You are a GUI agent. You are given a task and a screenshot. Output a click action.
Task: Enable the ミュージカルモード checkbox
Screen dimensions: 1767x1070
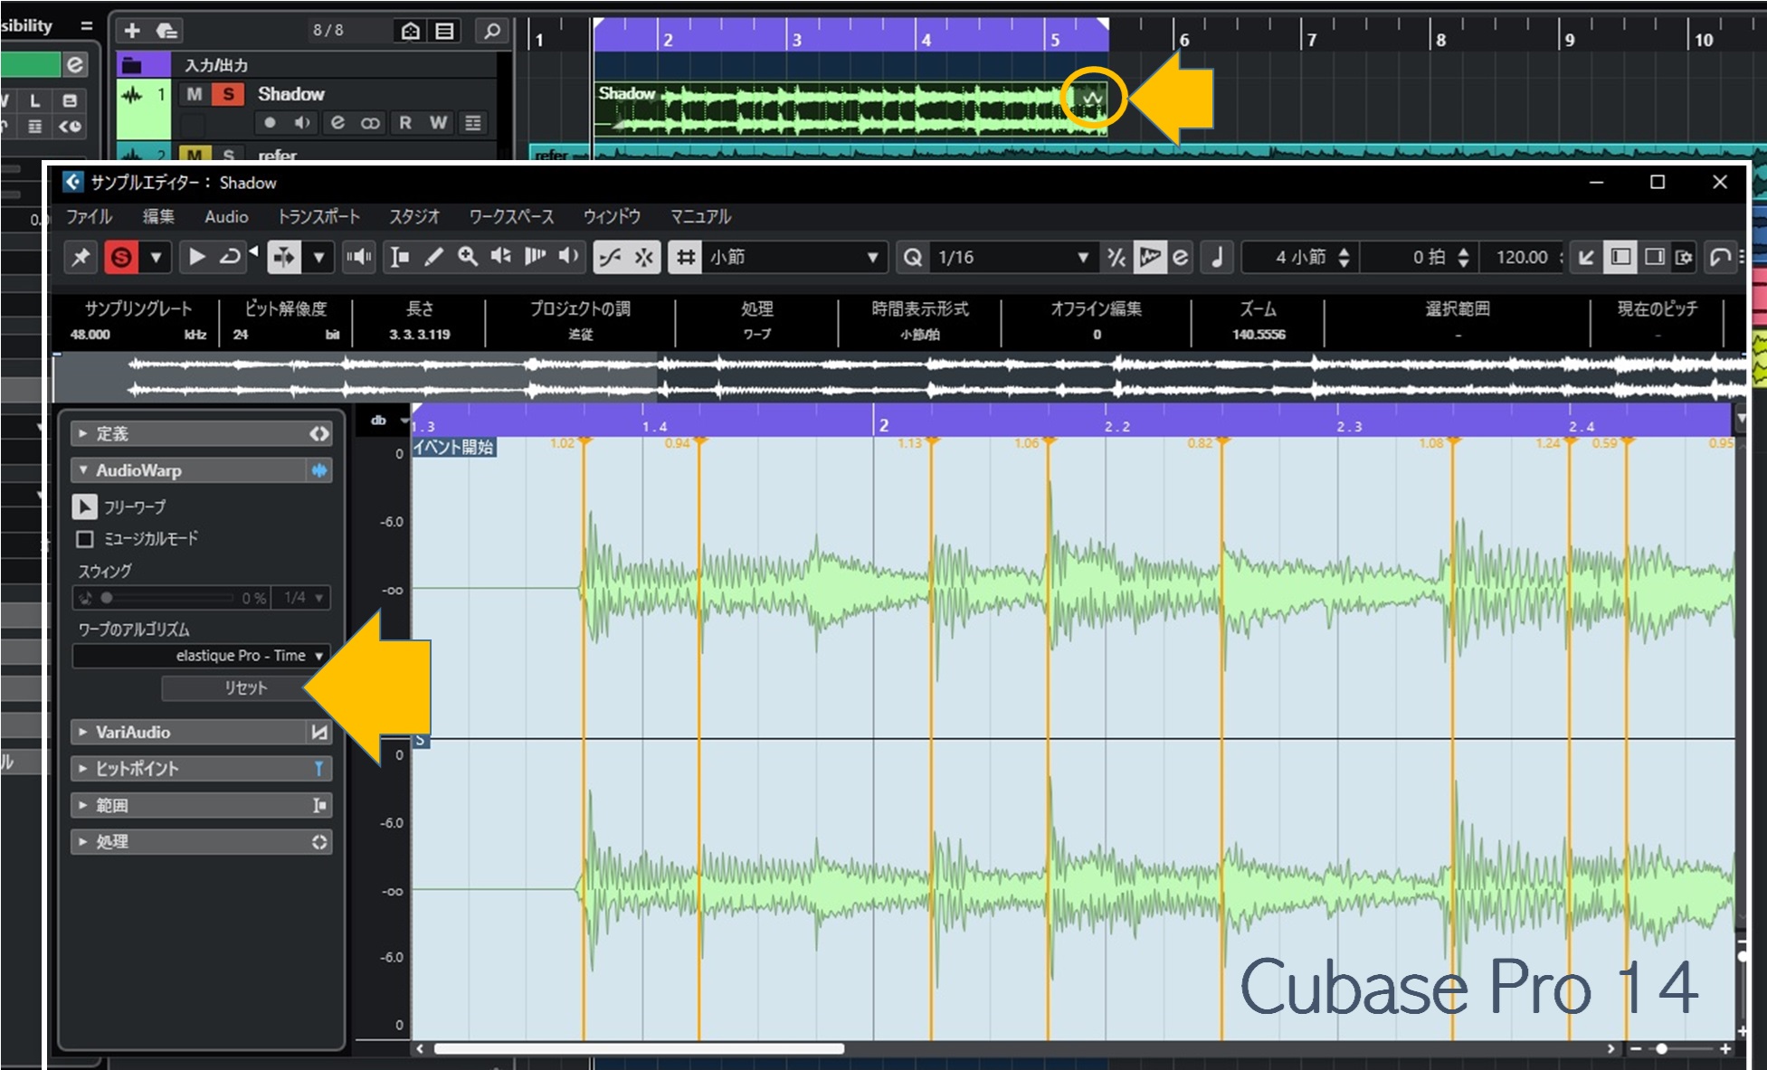click(x=85, y=539)
